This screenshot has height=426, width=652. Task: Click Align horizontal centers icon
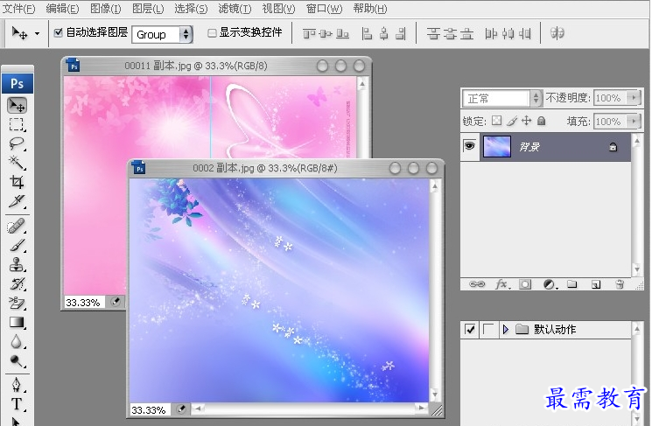point(384,33)
